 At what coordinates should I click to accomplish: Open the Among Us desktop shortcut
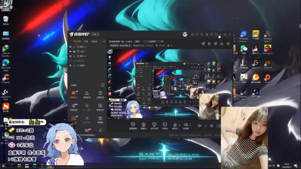(268, 50)
